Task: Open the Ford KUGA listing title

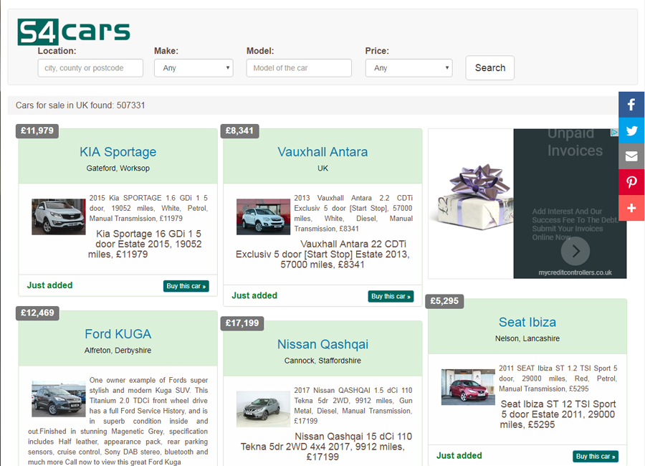Action: click(x=118, y=334)
